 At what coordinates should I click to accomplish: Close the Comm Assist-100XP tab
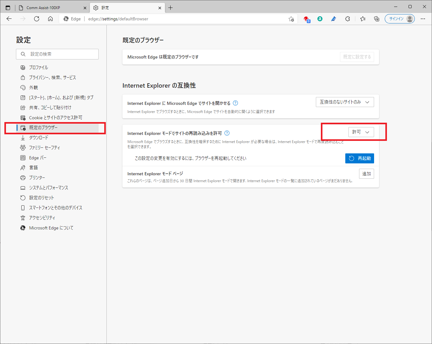point(85,8)
